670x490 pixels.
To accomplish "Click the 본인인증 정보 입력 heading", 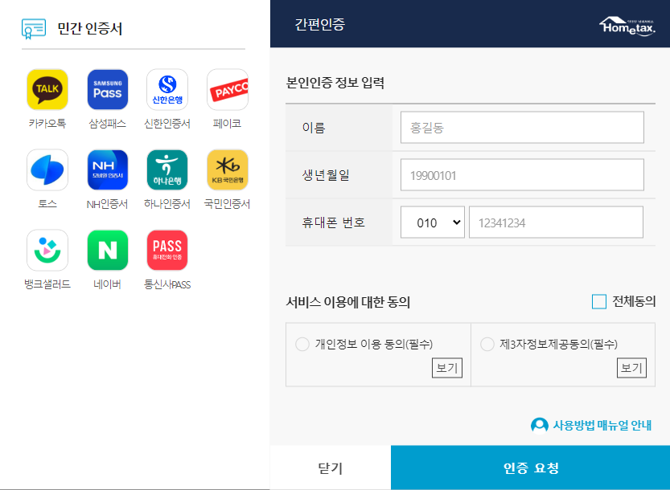I will point(335,83).
